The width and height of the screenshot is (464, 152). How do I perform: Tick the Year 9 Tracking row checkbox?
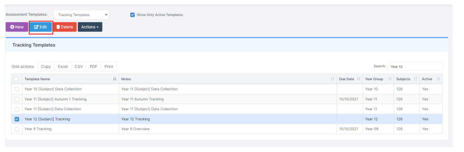(x=17, y=129)
